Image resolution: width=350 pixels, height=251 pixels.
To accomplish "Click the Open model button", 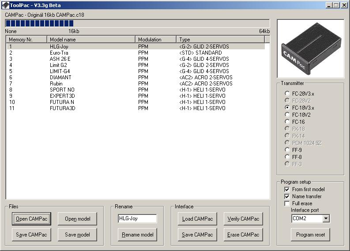I will tap(77, 219).
